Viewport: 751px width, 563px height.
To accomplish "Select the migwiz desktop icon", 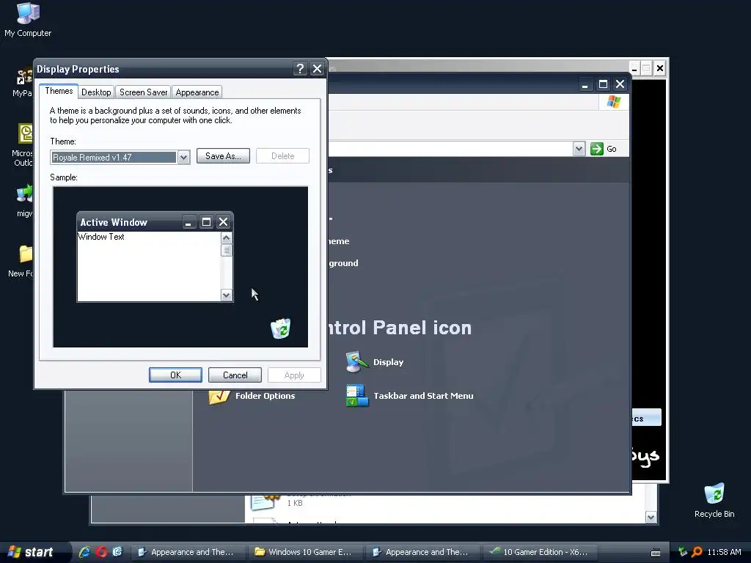I will [x=25, y=201].
